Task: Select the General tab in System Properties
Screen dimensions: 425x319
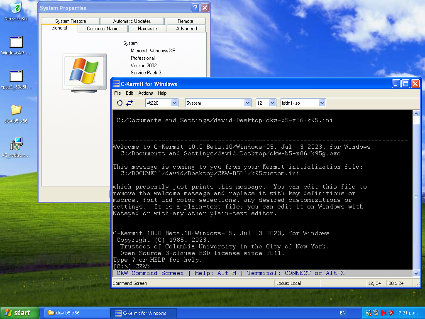Action: pyautogui.click(x=59, y=28)
